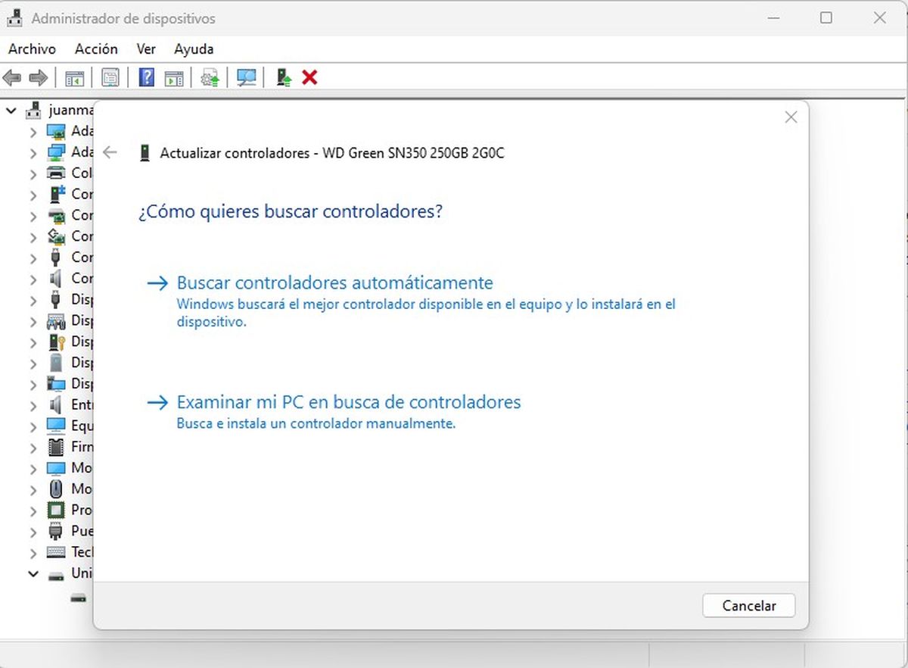The width and height of the screenshot is (908, 668).
Task: Select Buscar controladores automáticamente option
Action: [x=335, y=282]
